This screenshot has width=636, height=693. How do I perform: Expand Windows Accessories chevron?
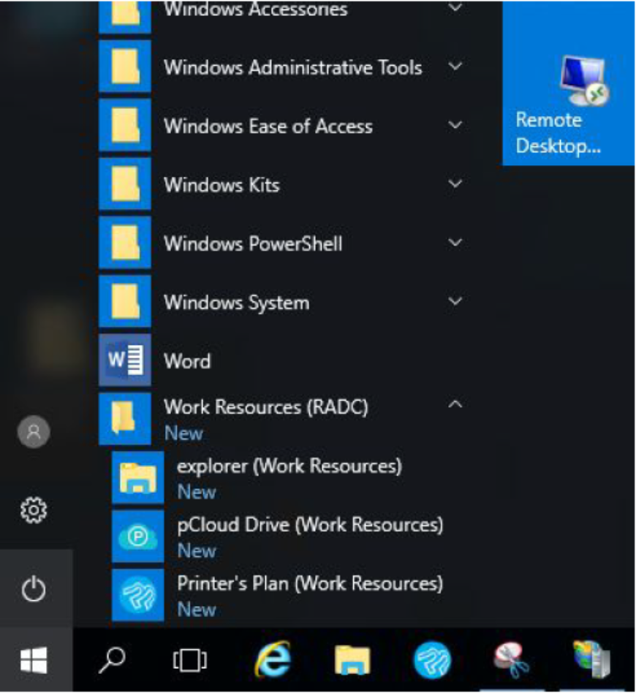click(x=455, y=7)
